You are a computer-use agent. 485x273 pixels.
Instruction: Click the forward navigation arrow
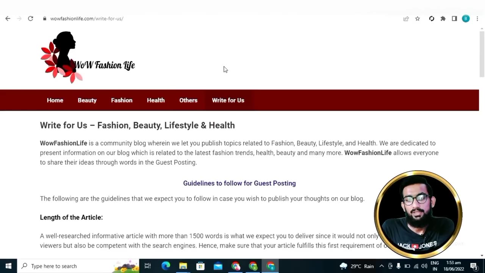[x=19, y=19]
